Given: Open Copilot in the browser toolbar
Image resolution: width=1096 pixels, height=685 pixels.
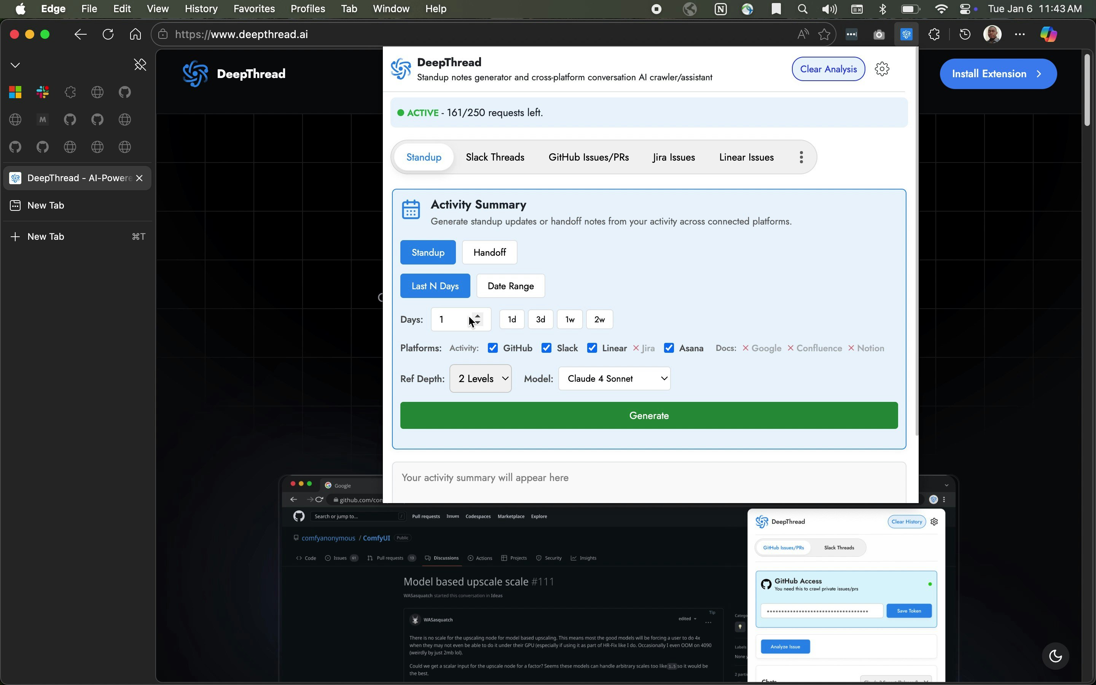Looking at the screenshot, I should click(1048, 34).
